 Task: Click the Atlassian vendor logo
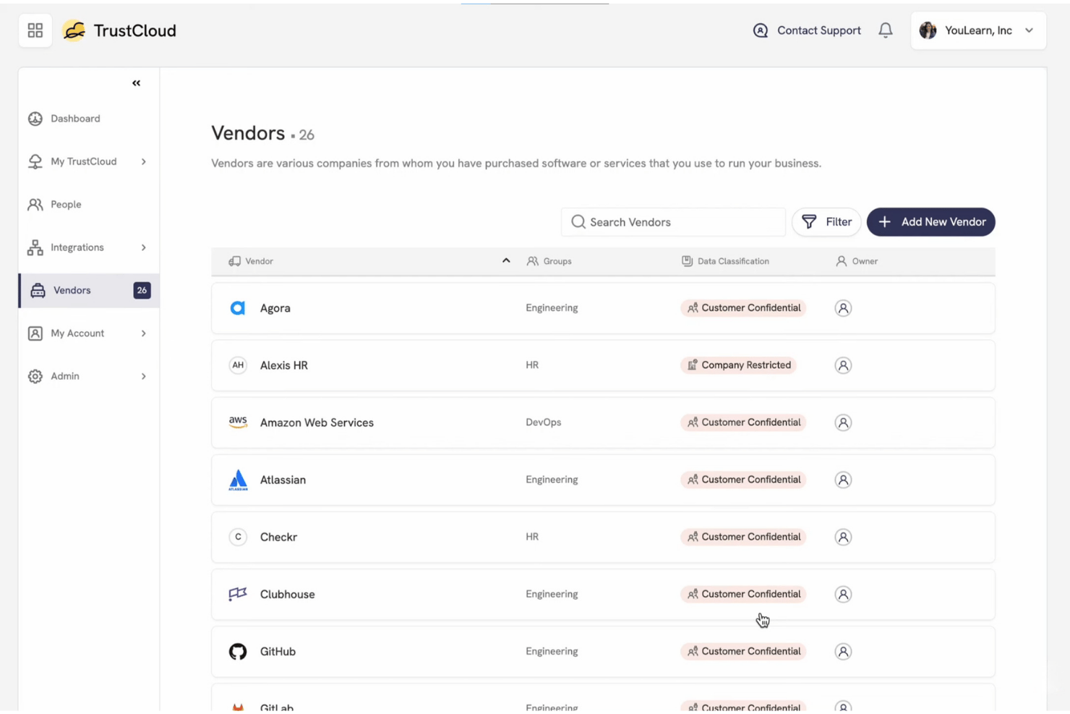238,480
